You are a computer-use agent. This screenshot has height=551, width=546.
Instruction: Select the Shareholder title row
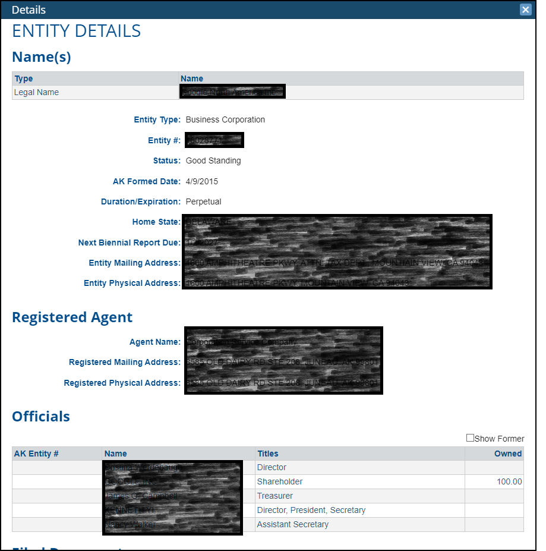point(280,481)
